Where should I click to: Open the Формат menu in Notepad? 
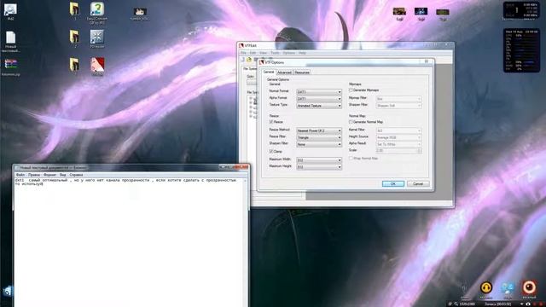(49, 175)
